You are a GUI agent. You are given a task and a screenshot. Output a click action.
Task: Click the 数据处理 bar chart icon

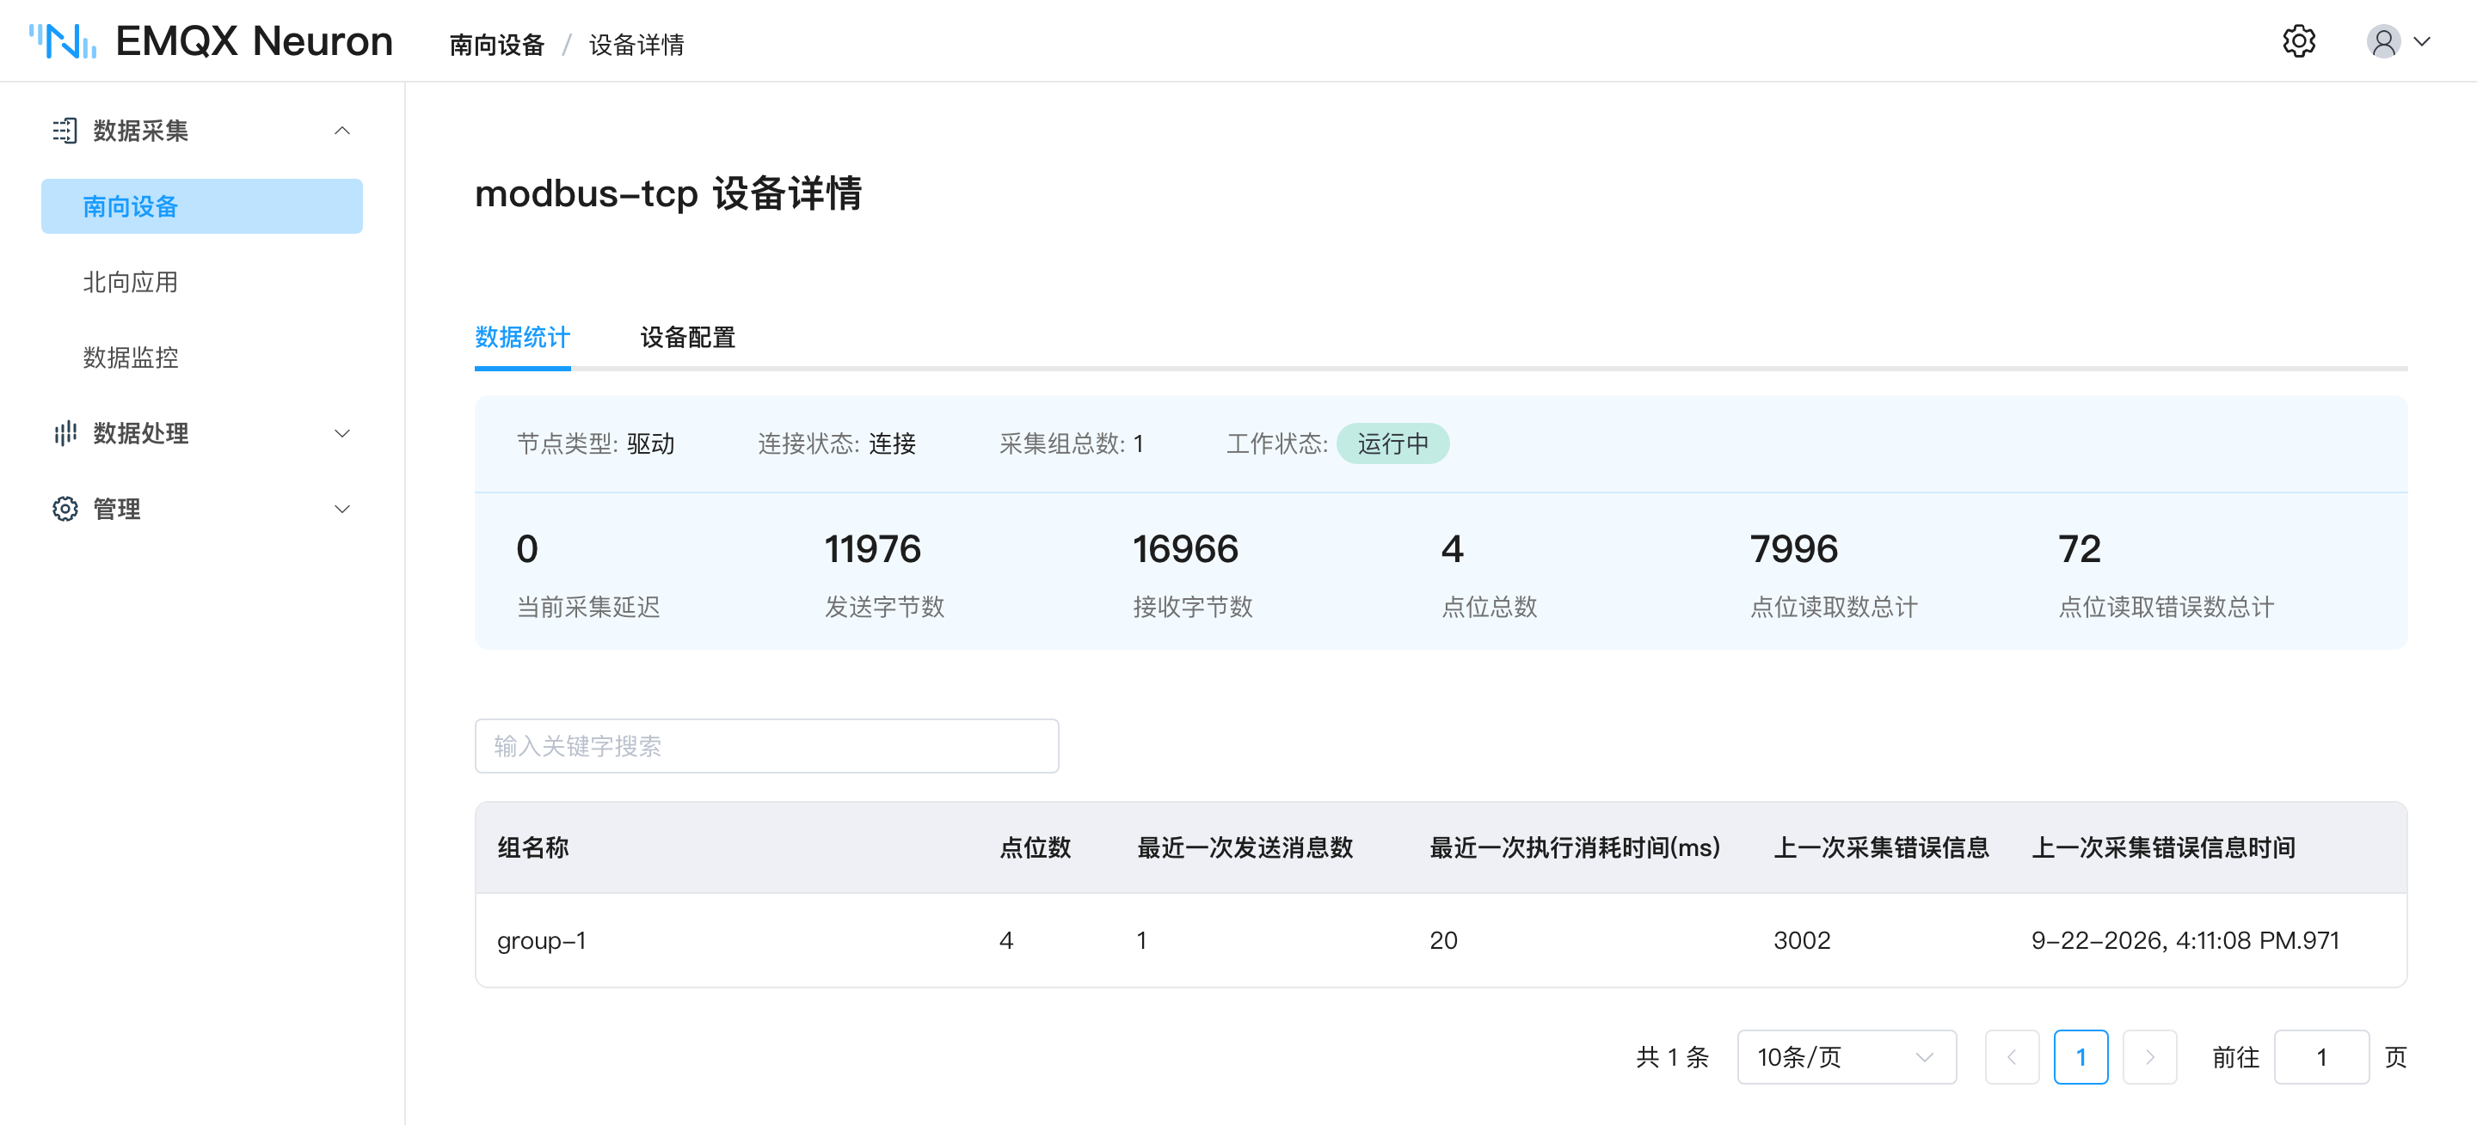pyautogui.click(x=65, y=433)
